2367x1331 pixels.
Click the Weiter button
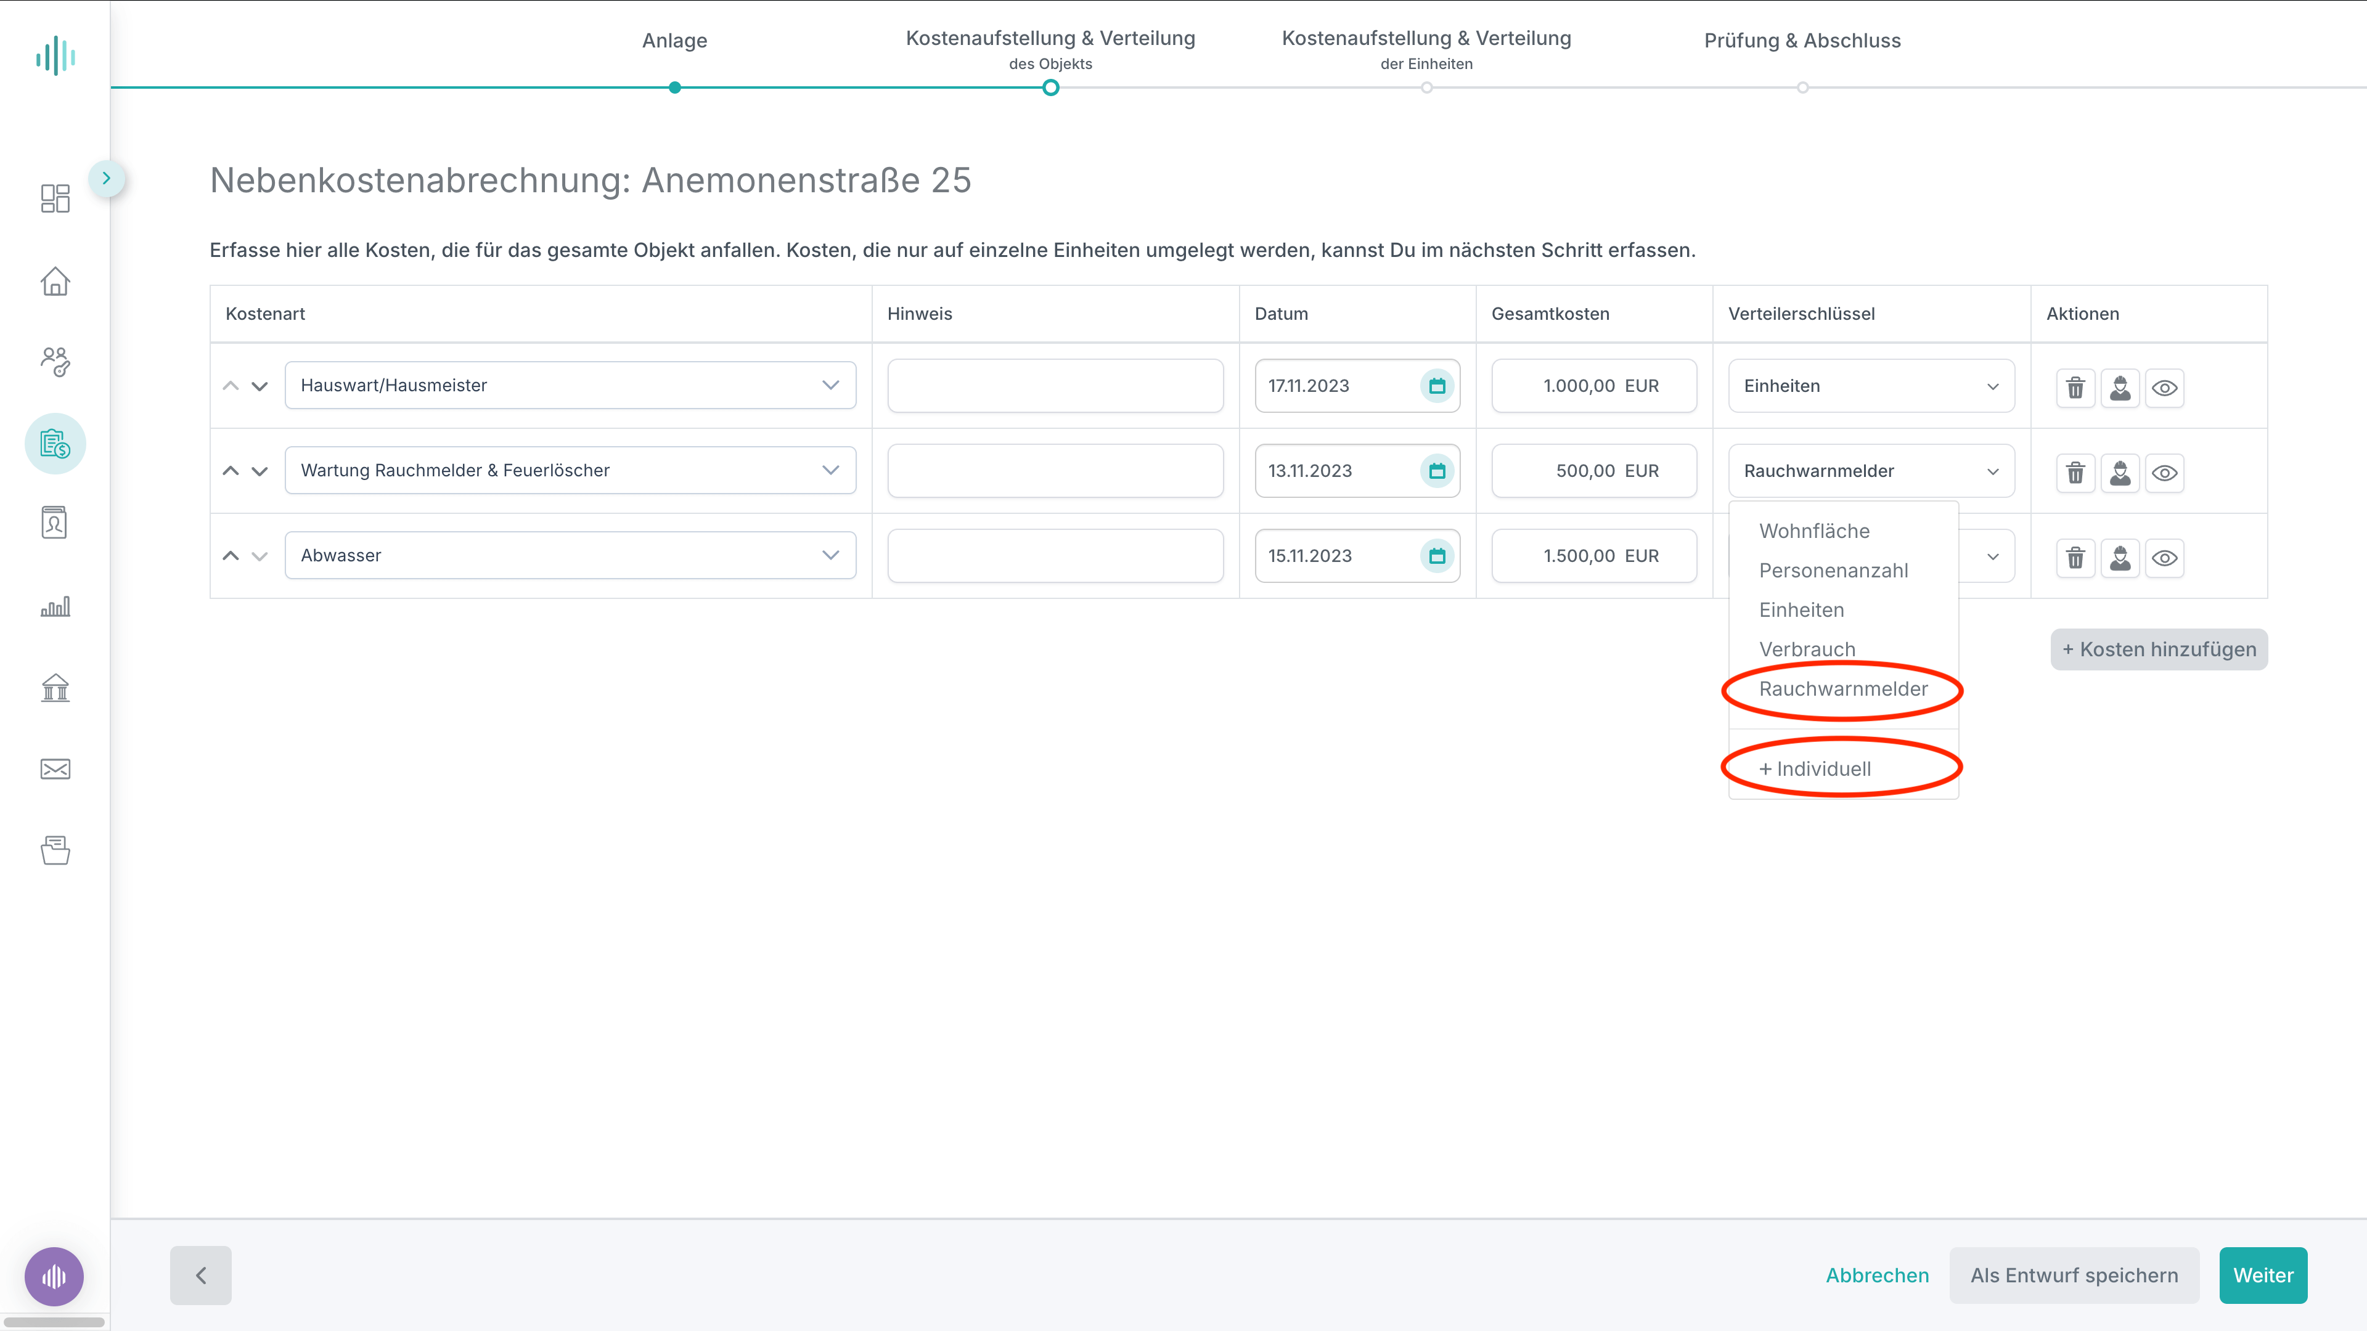tap(2263, 1275)
